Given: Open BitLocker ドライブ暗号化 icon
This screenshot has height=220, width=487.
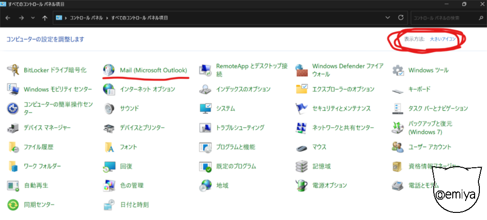Looking at the screenshot, I should [13, 70].
